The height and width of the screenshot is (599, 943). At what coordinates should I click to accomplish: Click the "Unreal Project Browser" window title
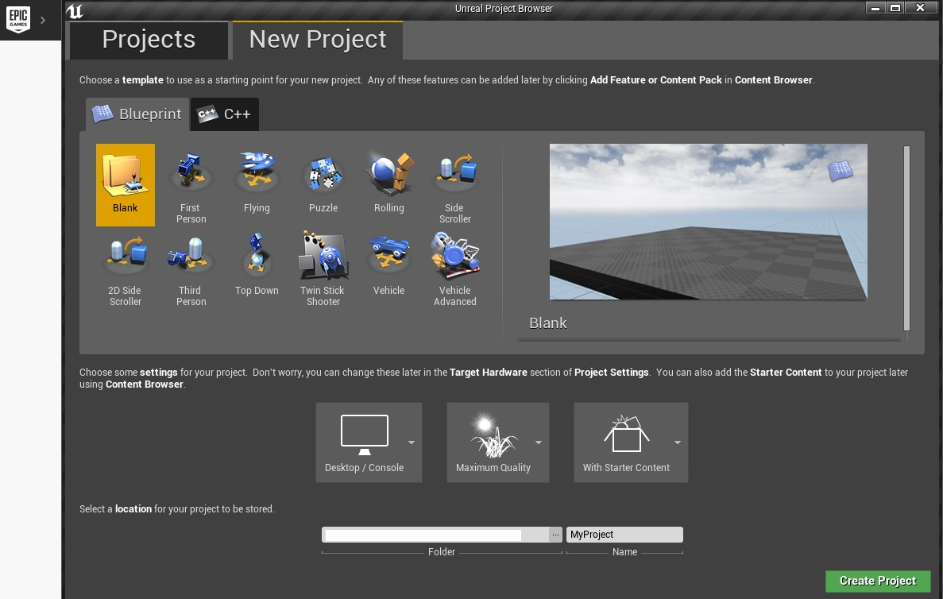(504, 9)
